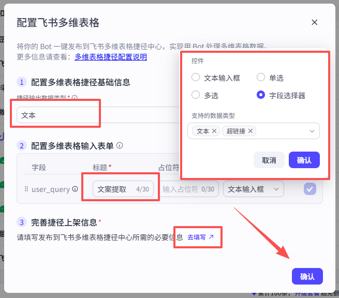Image resolution: width=339 pixels, height=298 pixels.
Task: Open the 文本输入框 control dropdown in user_query row
Action: pos(254,189)
